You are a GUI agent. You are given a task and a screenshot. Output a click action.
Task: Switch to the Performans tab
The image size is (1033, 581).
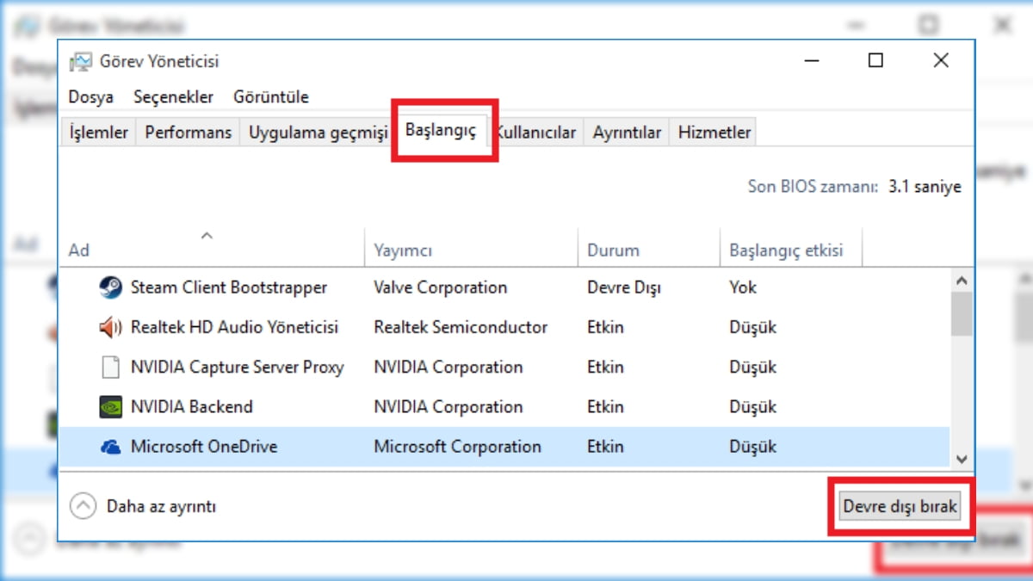[x=188, y=133]
